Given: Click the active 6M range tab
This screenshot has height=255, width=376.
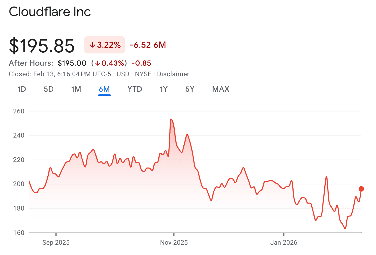Looking at the screenshot, I should 104,89.
